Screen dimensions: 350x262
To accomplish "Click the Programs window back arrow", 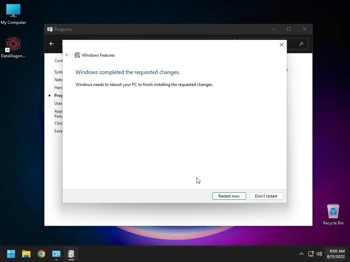I will click(52, 44).
